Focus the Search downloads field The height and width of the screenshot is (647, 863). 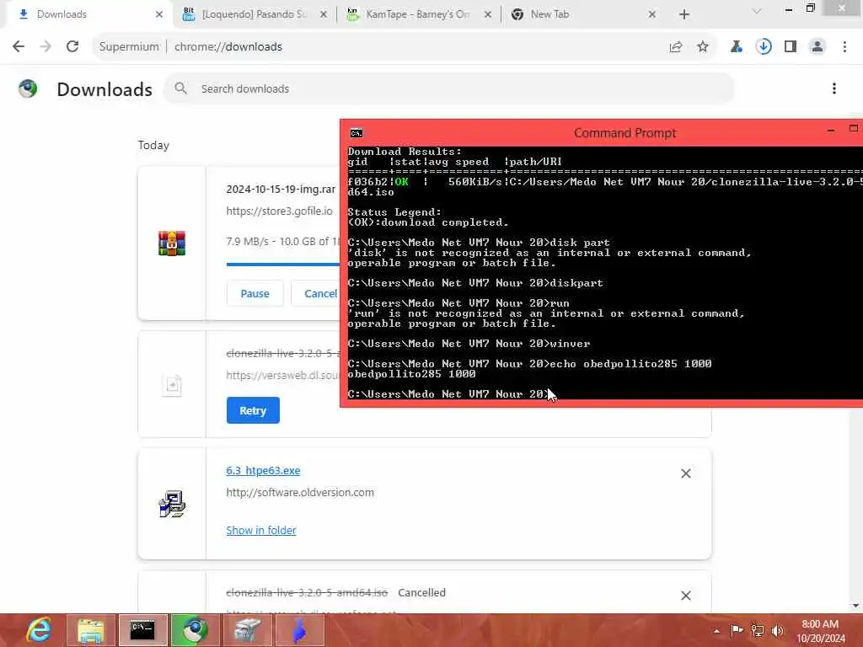pyautogui.click(x=449, y=88)
